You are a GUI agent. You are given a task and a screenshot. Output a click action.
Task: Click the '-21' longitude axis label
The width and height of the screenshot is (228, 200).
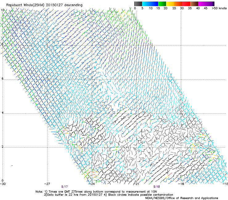coord(136,184)
